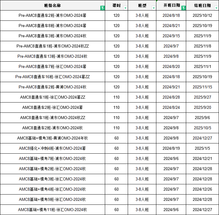The width and height of the screenshot is (219, 215).
Task: Select cell AMC8基础+模考4班-徐汇OMO-2024秋
Action: (52, 189)
